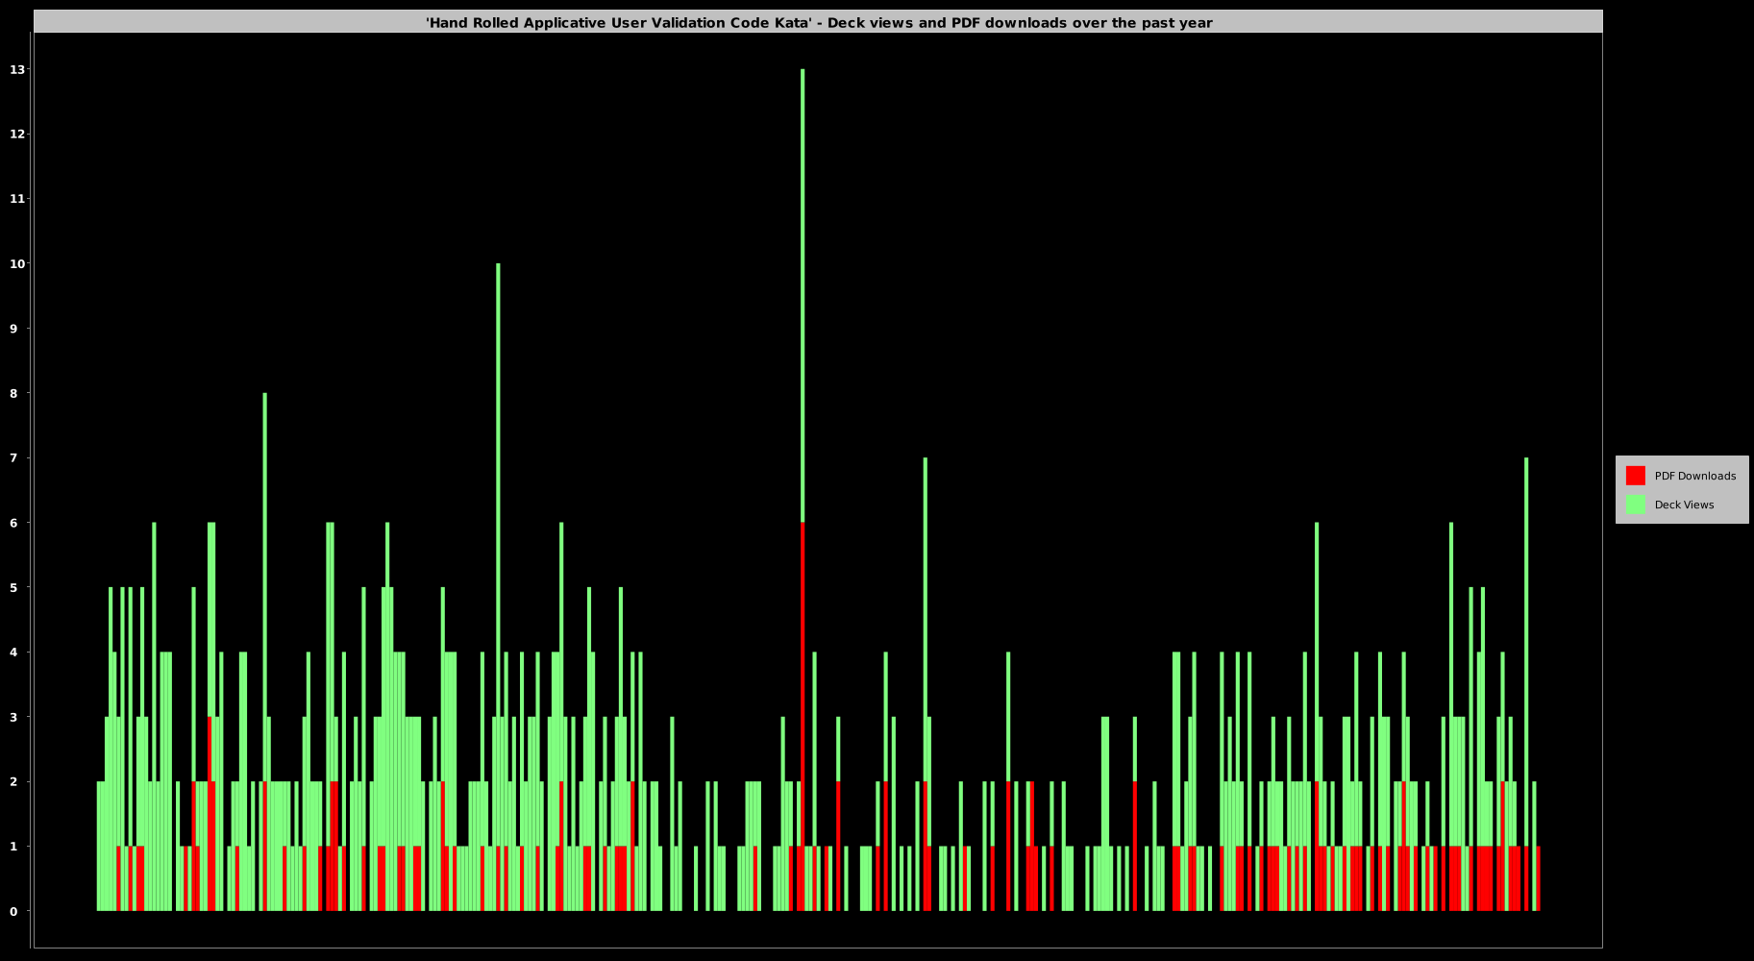Image resolution: width=1754 pixels, height=961 pixels.
Task: Click the y-axis label 1
Action: tap(13, 847)
